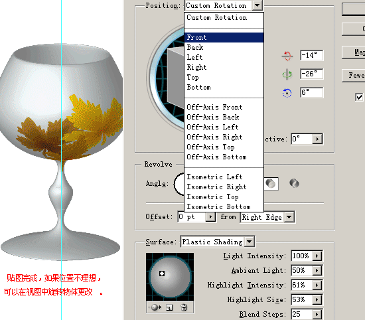This screenshot has height=320, width=365.
Task: Click the green Y-axis rotation icon
Action: click(x=287, y=74)
